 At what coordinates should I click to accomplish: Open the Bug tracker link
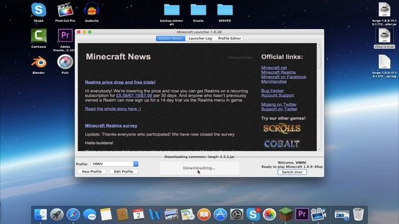(x=272, y=91)
